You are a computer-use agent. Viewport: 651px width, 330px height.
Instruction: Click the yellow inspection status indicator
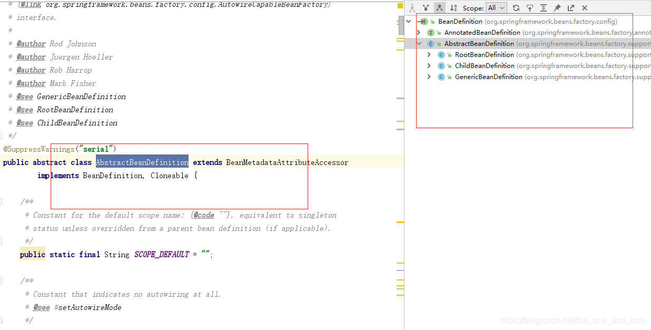pyautogui.click(x=400, y=6)
